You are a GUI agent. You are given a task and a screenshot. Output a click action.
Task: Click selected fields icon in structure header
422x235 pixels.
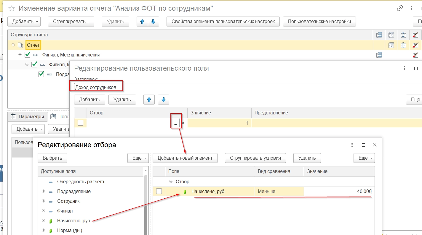(379, 35)
